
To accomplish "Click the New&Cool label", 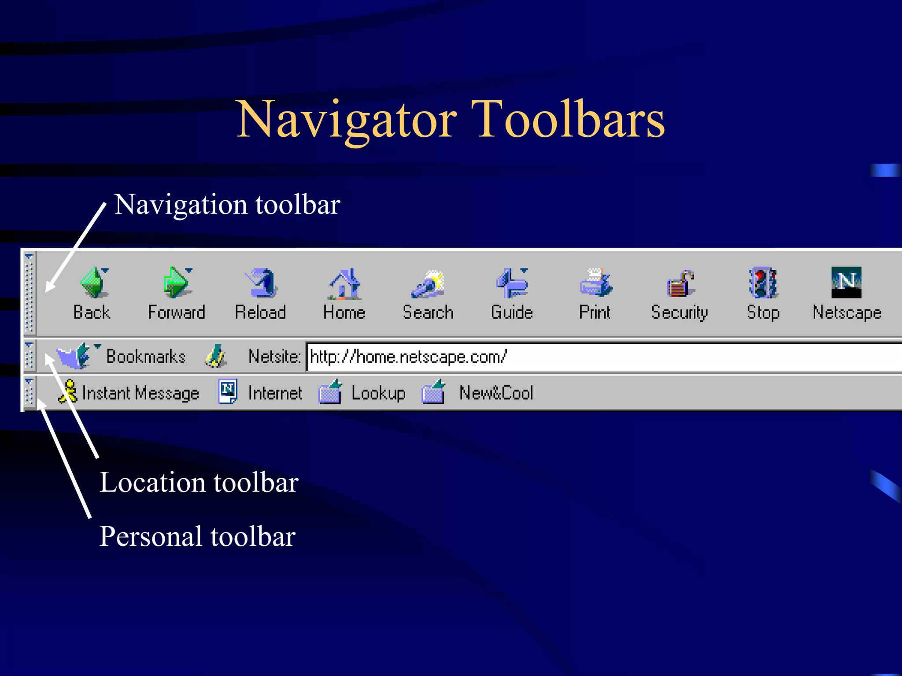I will click(496, 393).
